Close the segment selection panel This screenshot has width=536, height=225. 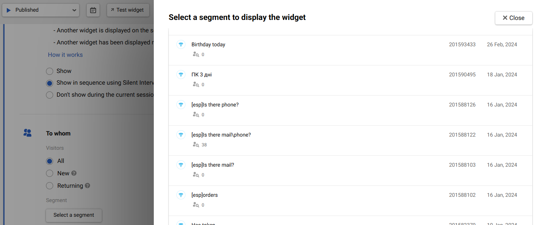click(x=513, y=18)
